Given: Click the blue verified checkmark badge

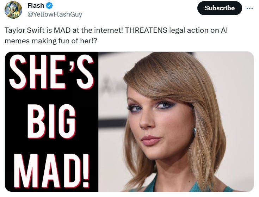Looking at the screenshot, I should pos(49,6).
